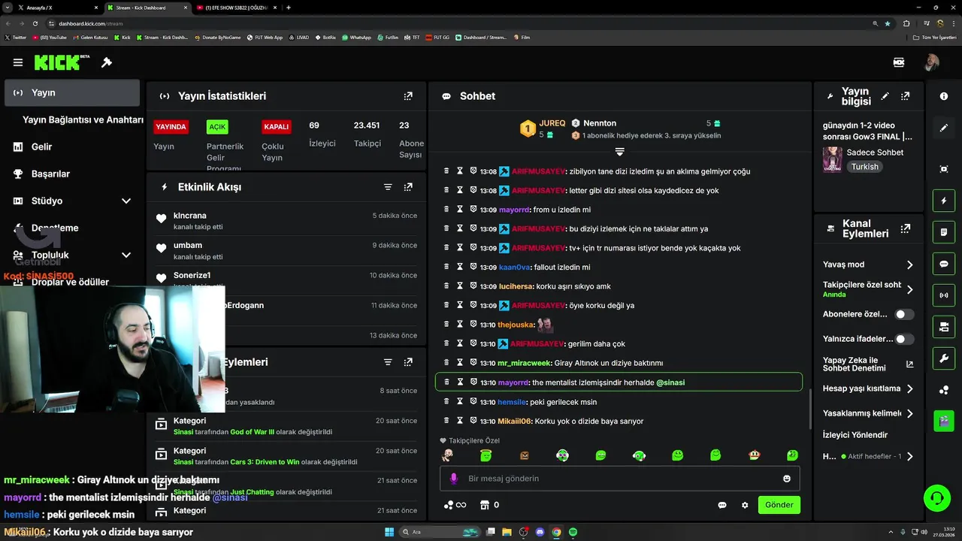The width and height of the screenshot is (962, 541).
Task: Edit stream info with the pencil in Yayın bilgisi
Action: tap(885, 96)
